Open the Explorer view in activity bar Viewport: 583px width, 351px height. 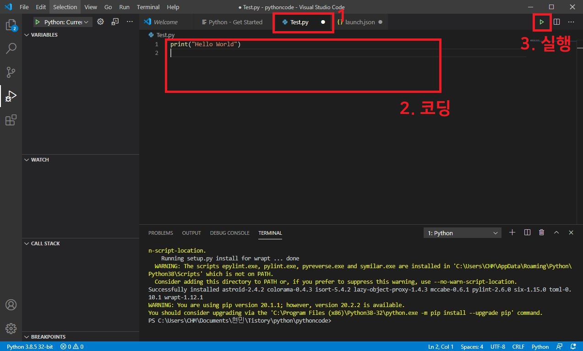(11, 25)
